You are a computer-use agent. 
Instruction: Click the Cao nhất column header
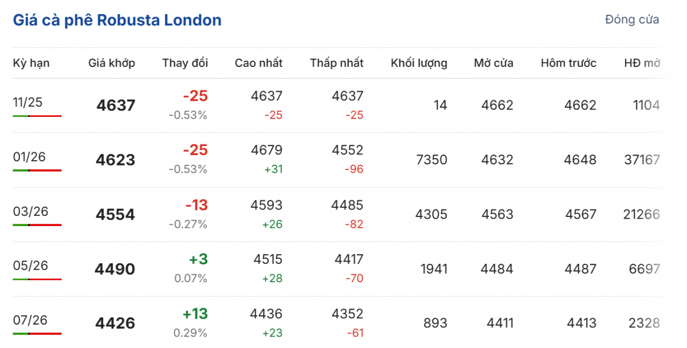pyautogui.click(x=258, y=63)
